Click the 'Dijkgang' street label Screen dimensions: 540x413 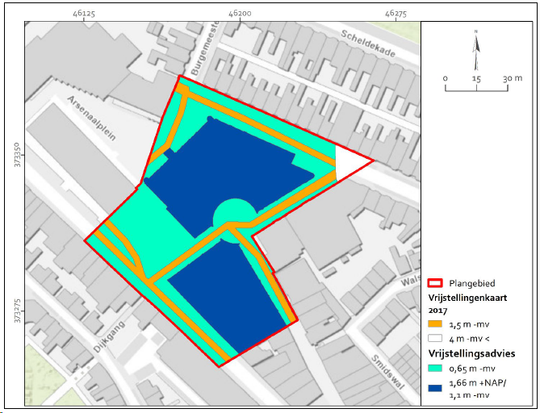(109, 336)
